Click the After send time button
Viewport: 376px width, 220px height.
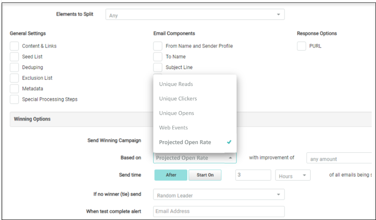click(171, 175)
